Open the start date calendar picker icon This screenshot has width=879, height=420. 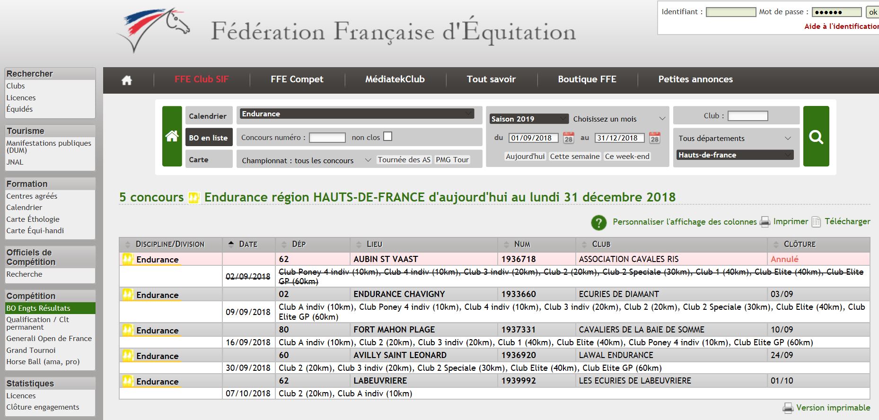click(569, 138)
